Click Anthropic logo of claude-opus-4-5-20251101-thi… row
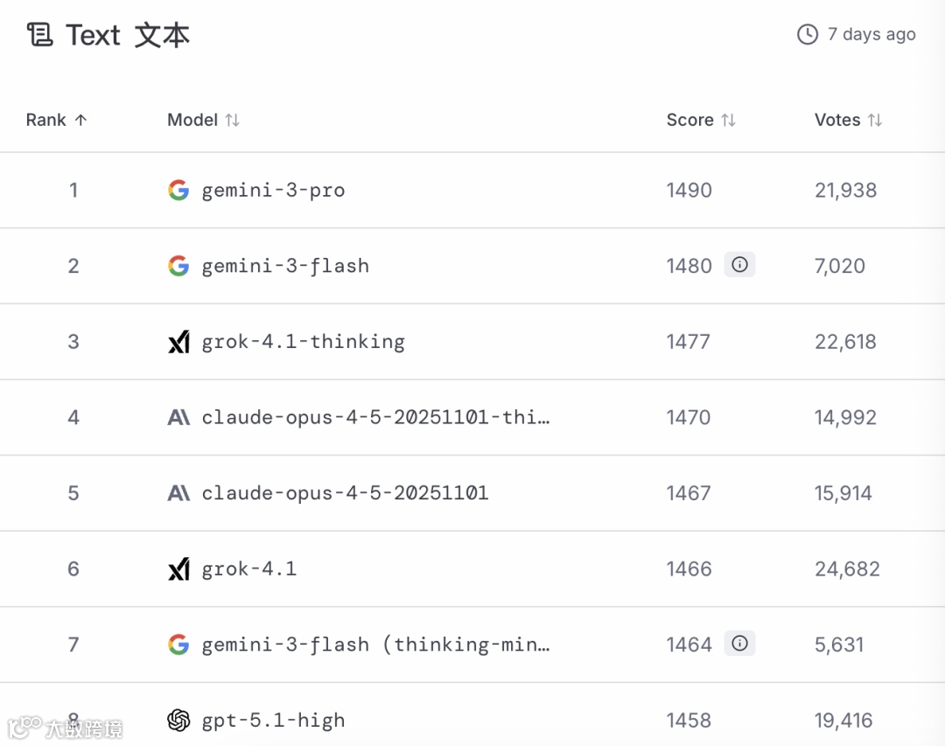Screen dimensions: 945x746 click(x=178, y=417)
